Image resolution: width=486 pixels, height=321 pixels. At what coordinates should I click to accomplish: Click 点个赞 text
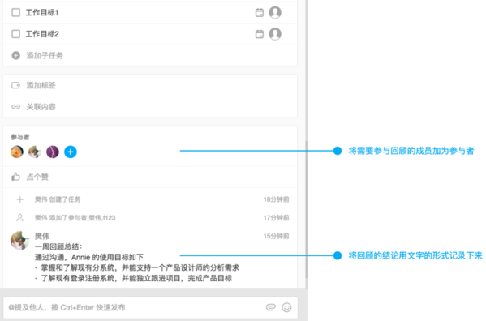37,177
